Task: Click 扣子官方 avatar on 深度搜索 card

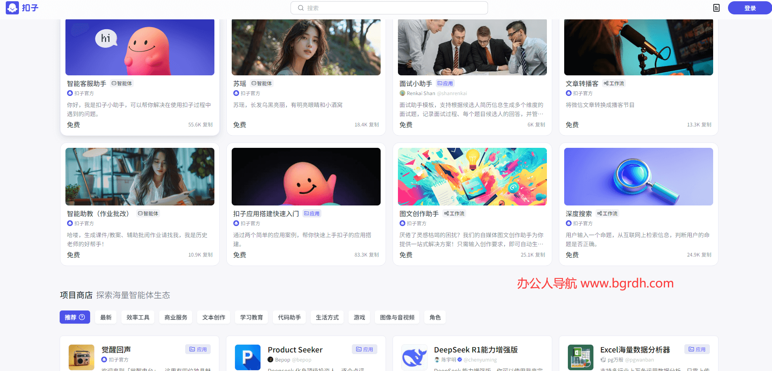Action: coord(569,223)
